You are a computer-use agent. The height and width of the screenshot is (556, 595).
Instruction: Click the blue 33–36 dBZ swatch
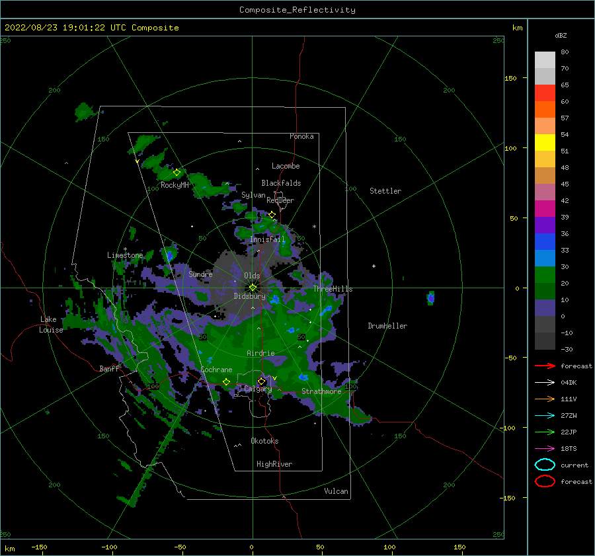click(545, 242)
